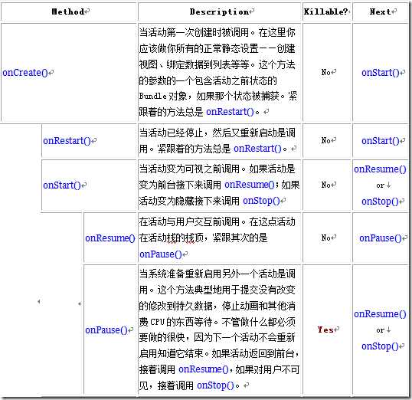Select the "Killable?" column header
This screenshot has height=400, width=412.
coord(325,11)
